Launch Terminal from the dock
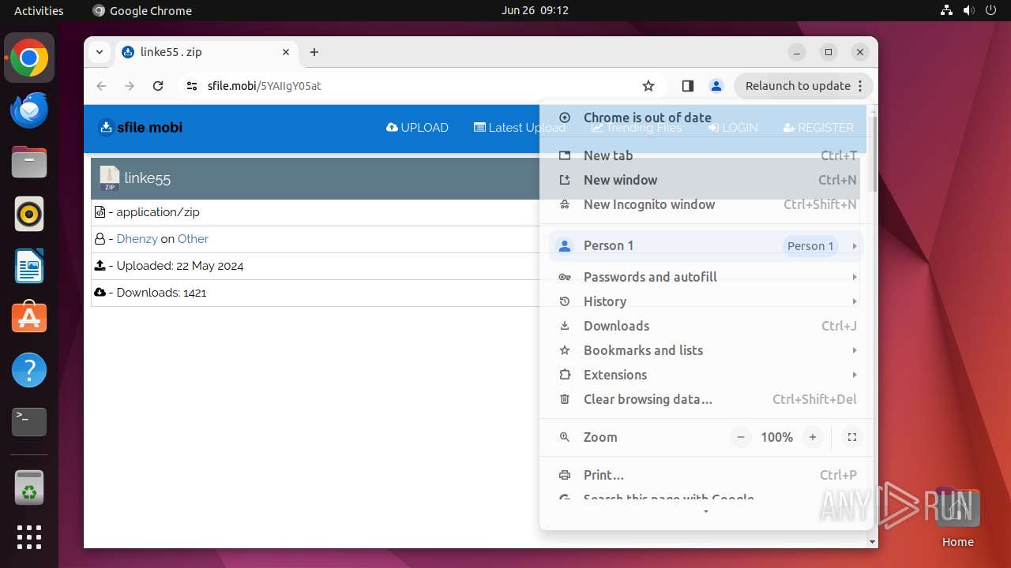 [x=29, y=422]
